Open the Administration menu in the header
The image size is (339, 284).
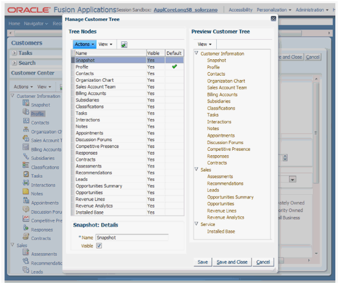point(312,10)
